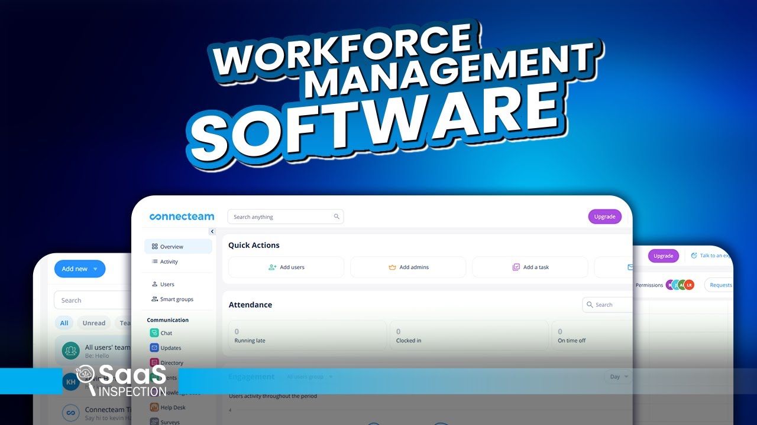757x425 pixels.
Task: Click the Users person icon
Action: pyautogui.click(x=154, y=284)
